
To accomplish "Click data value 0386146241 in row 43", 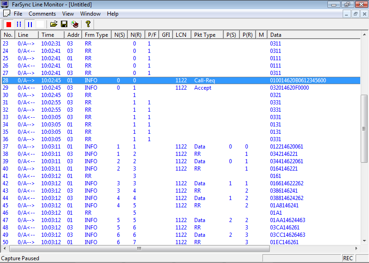I will point(284,191).
